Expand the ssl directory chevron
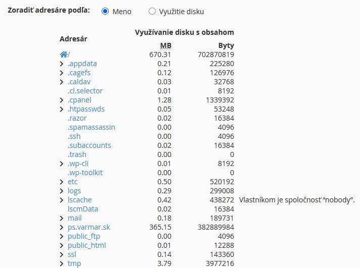Image resolution: width=360 pixels, height=268 pixels. (61, 255)
